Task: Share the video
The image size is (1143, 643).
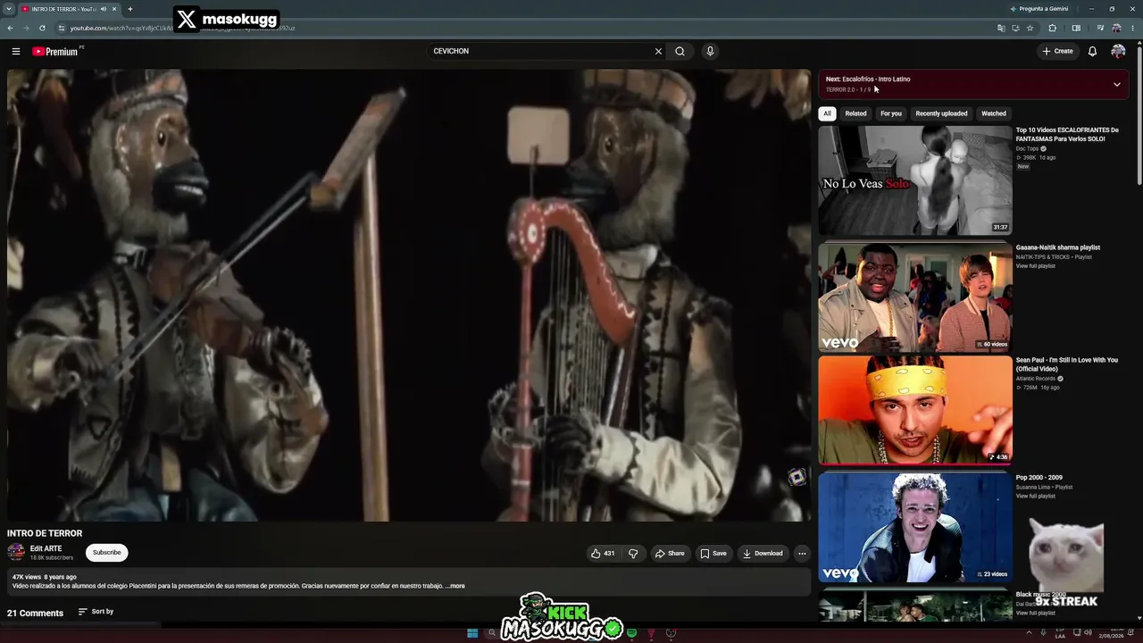Action: pyautogui.click(x=670, y=554)
